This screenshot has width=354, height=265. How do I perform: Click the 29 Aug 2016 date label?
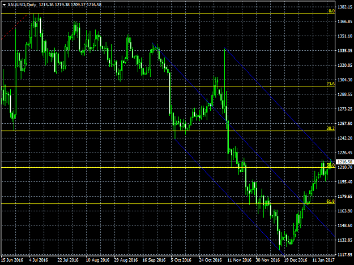click(126, 260)
